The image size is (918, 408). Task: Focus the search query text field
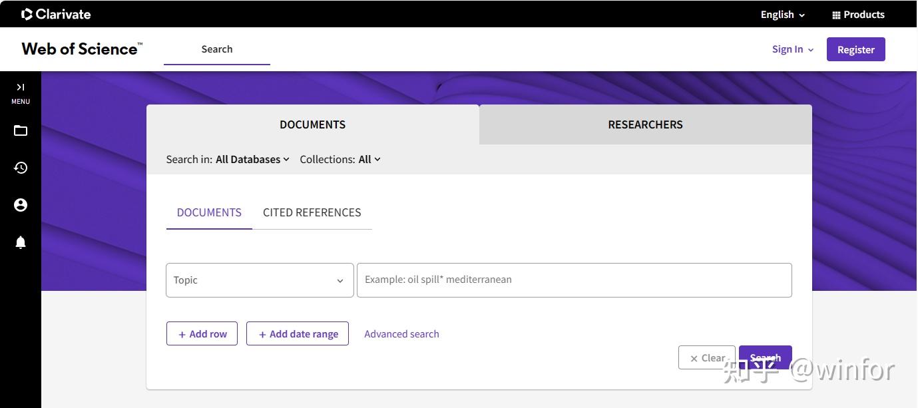pos(574,280)
